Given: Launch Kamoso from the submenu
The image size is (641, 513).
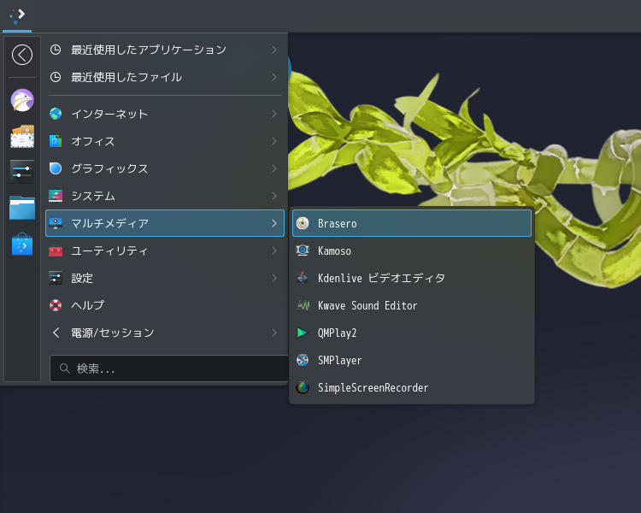Looking at the screenshot, I should tap(412, 251).
